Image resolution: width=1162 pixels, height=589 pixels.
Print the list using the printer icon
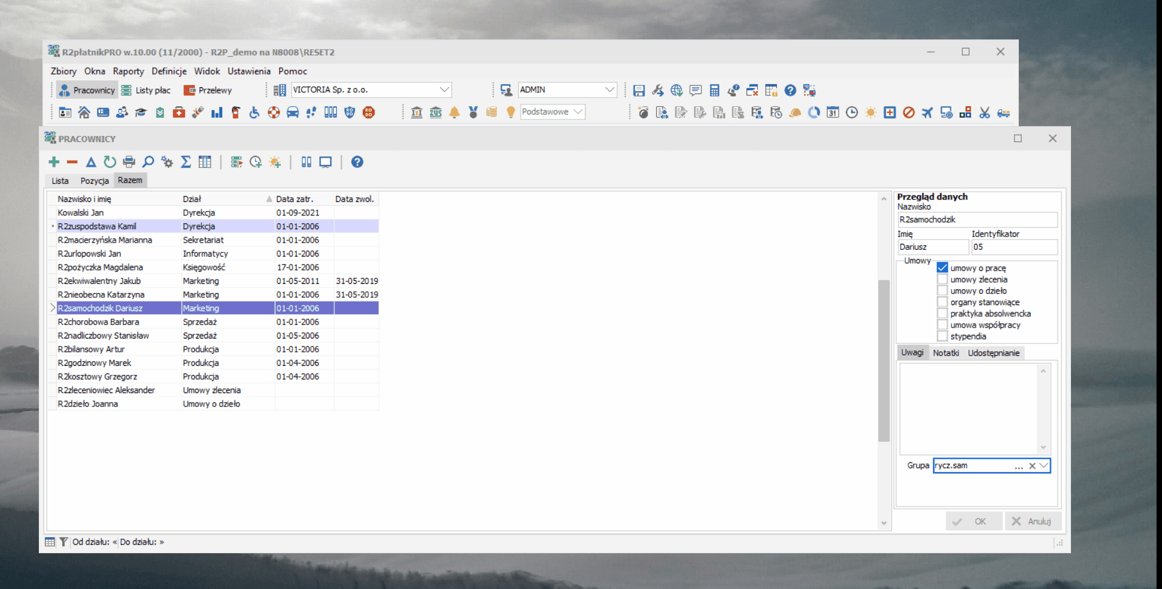coord(129,162)
